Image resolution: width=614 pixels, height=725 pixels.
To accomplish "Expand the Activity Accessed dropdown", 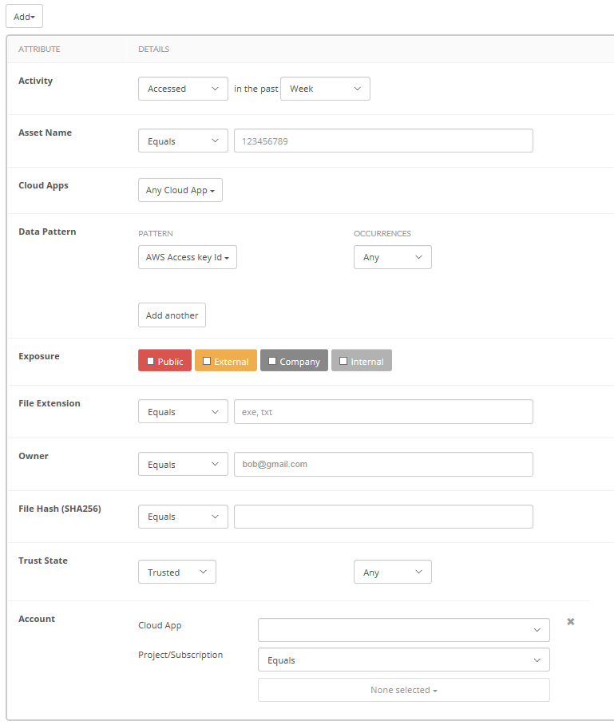I will [x=183, y=89].
